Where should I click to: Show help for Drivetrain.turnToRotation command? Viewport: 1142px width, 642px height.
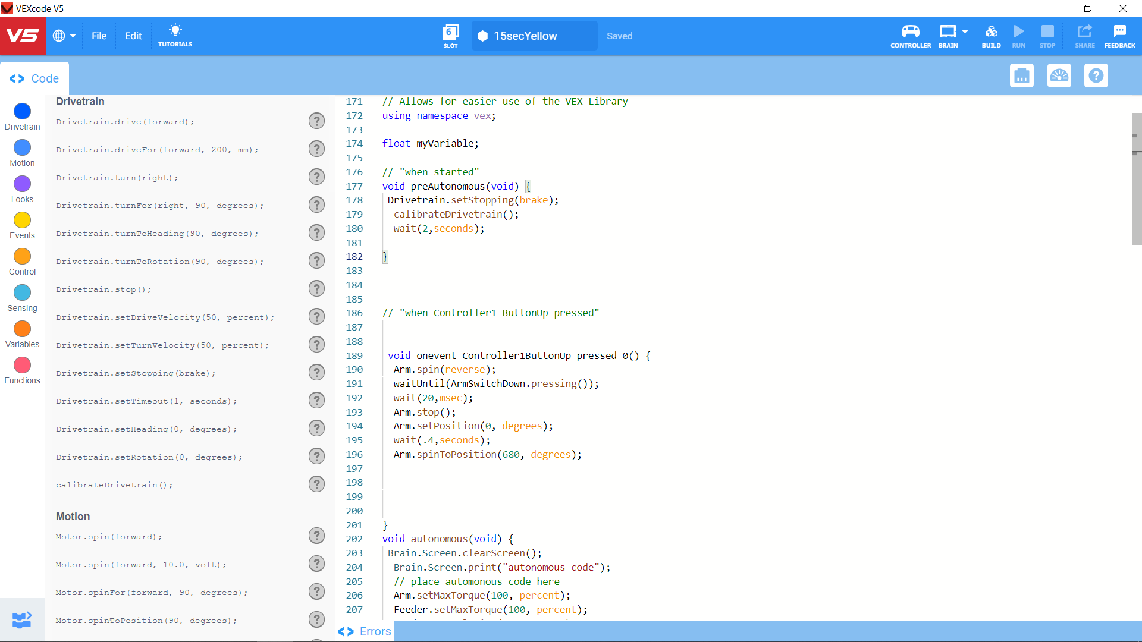coord(316,260)
